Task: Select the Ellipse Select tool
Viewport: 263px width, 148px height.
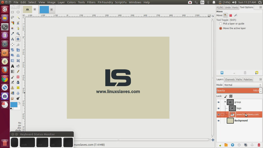Action: coord(18,12)
